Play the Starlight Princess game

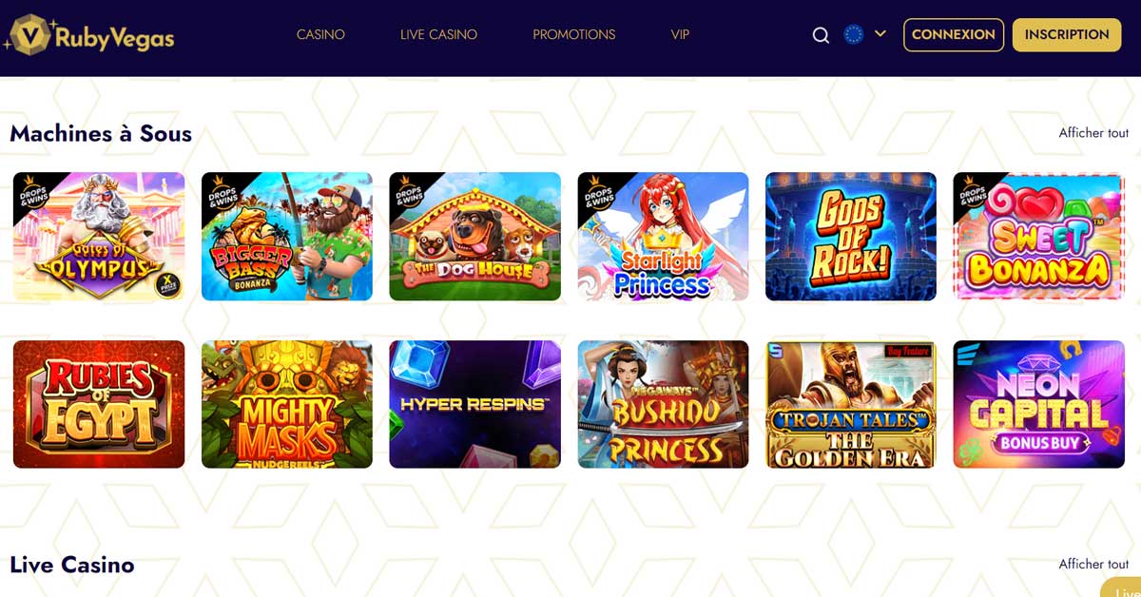[663, 237]
